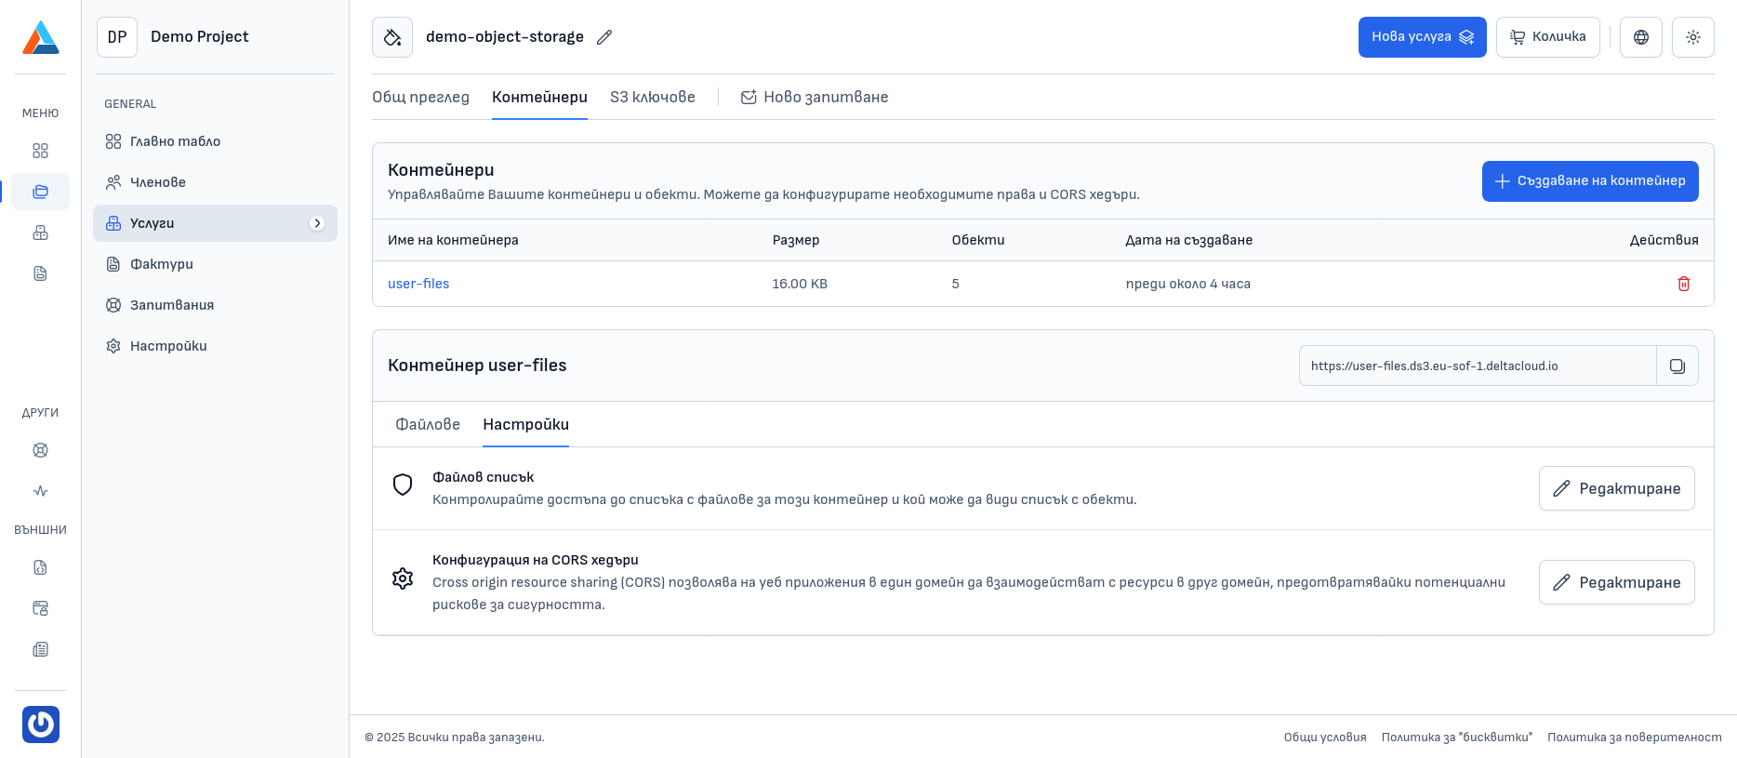Switch to the Файлове tab
The height and width of the screenshot is (758, 1737).
428,424
